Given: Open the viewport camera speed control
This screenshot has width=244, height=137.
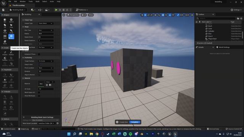Looking at the screenshot, I should [x=187, y=15].
